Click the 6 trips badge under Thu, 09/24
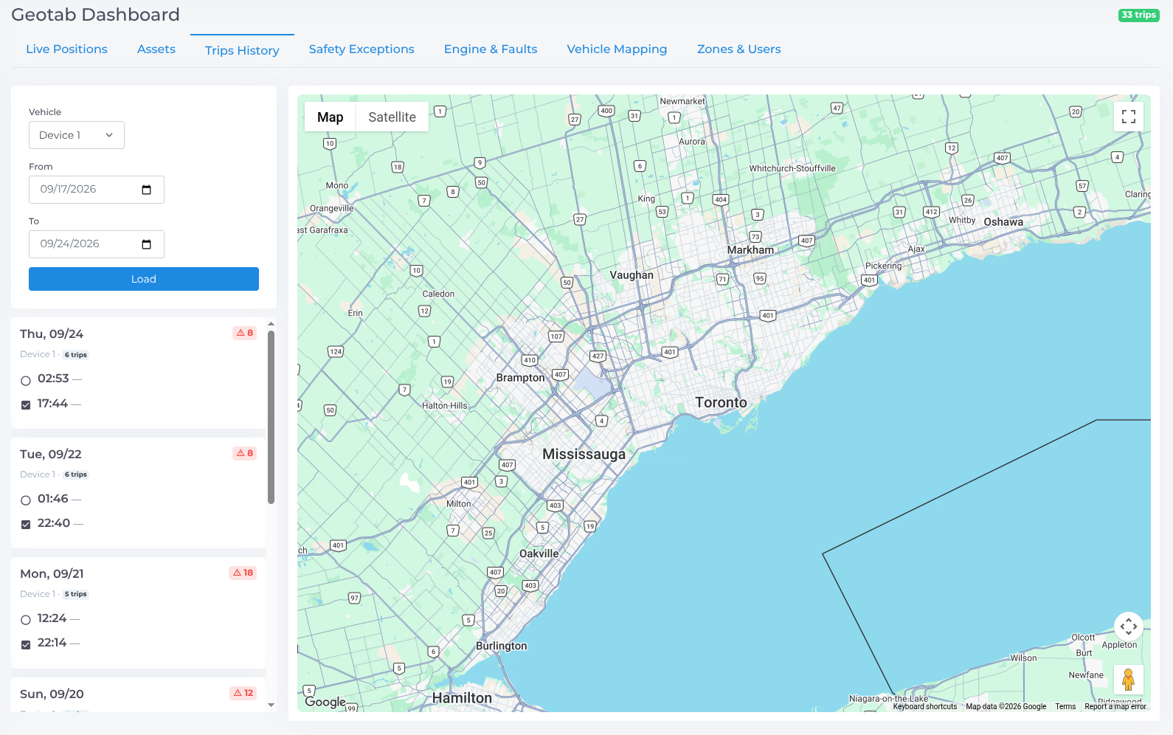The height and width of the screenshot is (735, 1173). coord(75,355)
